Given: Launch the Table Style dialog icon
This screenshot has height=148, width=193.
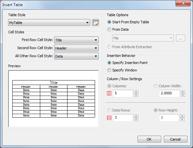Looking at the screenshot, I should [95, 22].
